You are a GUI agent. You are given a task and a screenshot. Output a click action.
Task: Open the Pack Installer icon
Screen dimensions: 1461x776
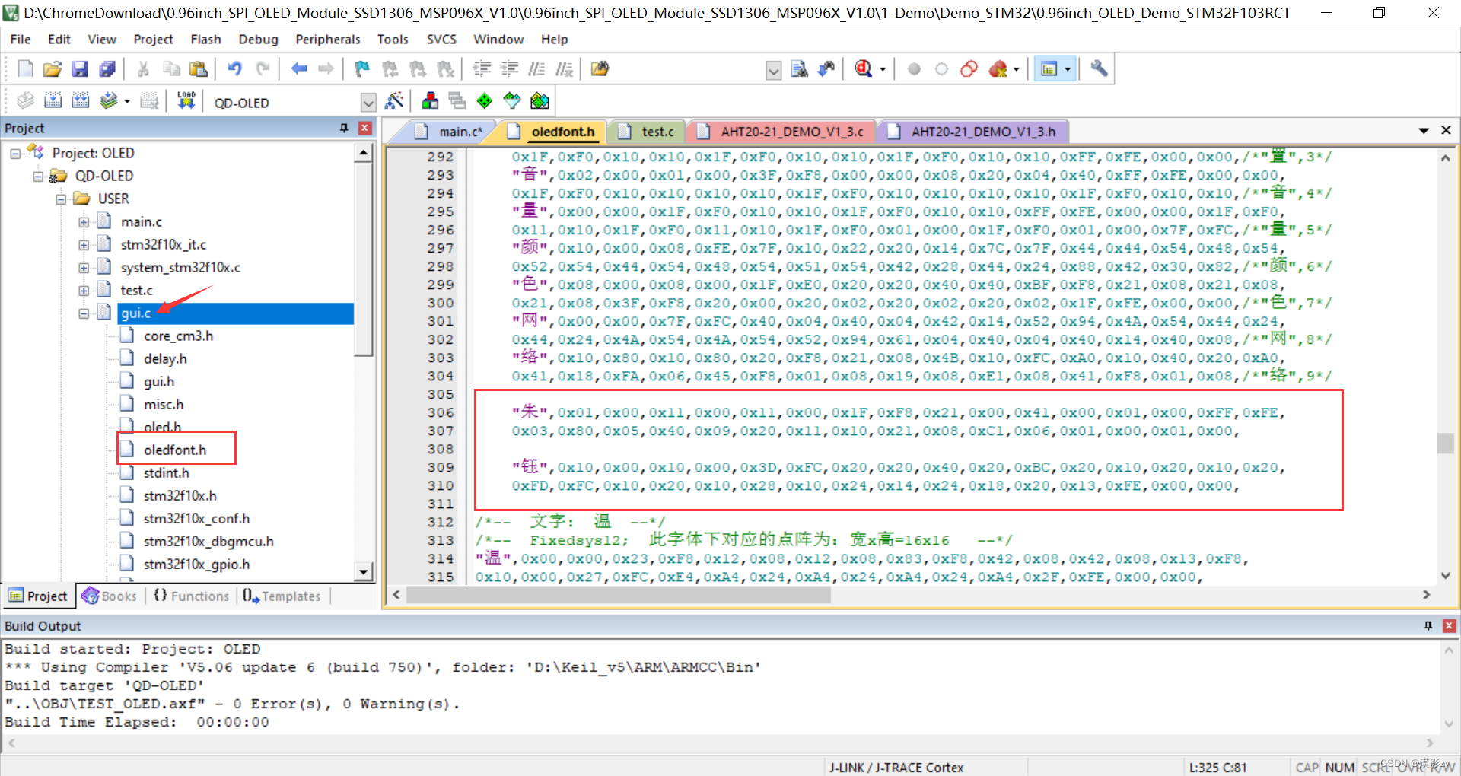(540, 100)
